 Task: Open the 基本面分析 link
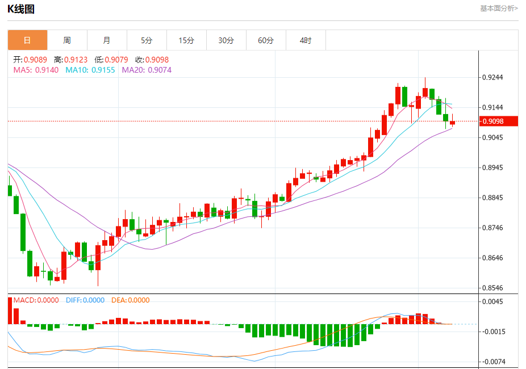[x=499, y=9]
